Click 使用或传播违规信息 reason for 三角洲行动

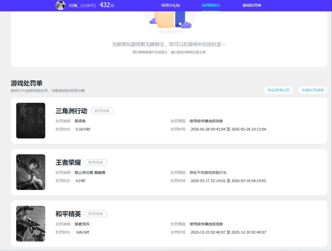click(206, 121)
